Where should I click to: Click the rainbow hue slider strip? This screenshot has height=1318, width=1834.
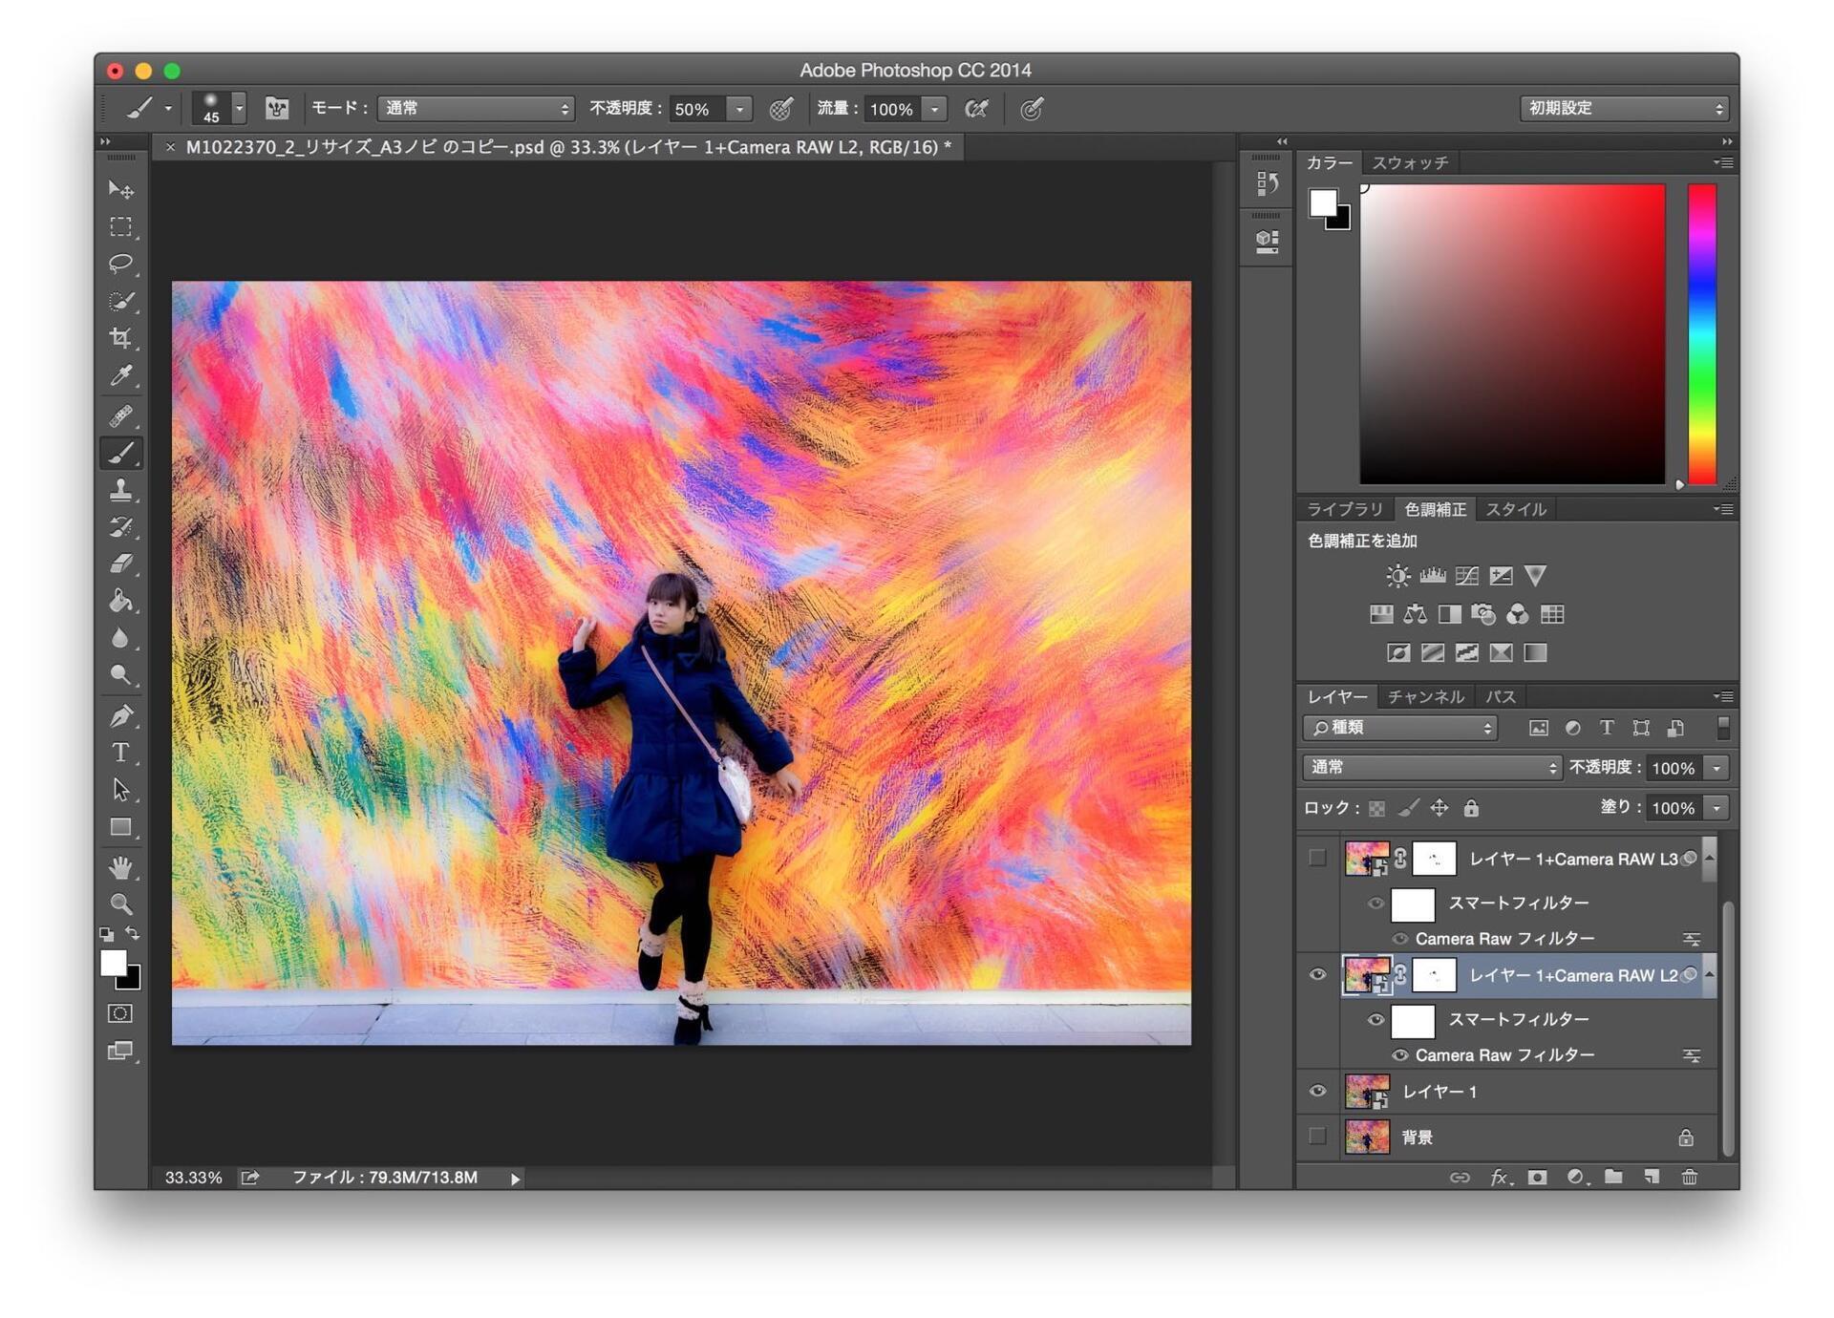[1701, 334]
